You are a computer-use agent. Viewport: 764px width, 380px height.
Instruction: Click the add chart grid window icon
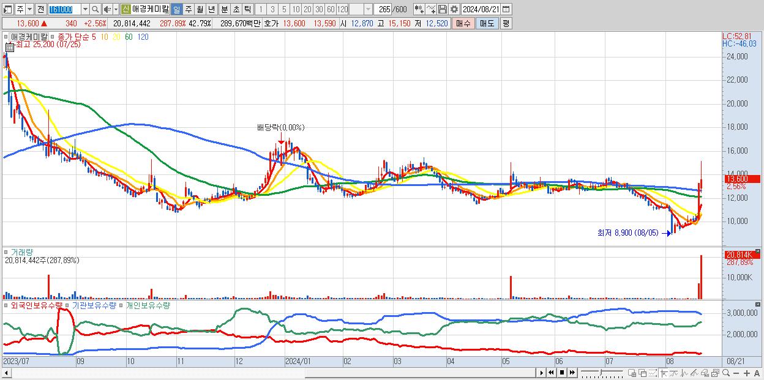tap(632, 373)
